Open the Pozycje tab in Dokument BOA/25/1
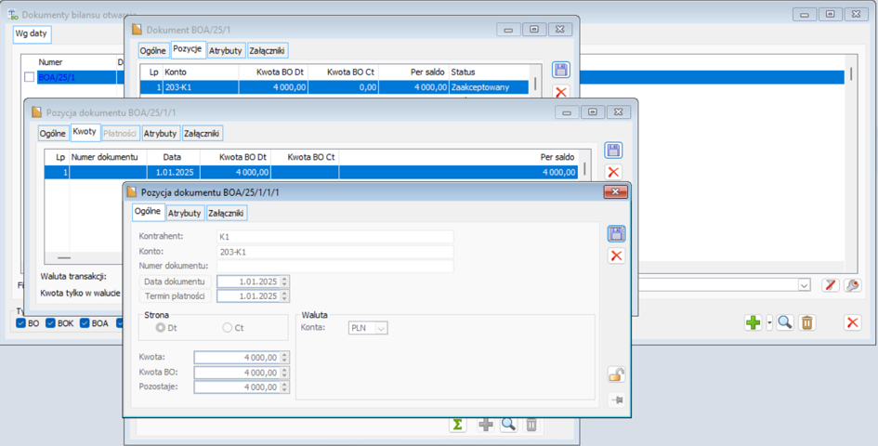The width and height of the screenshot is (878, 446). pyautogui.click(x=188, y=49)
